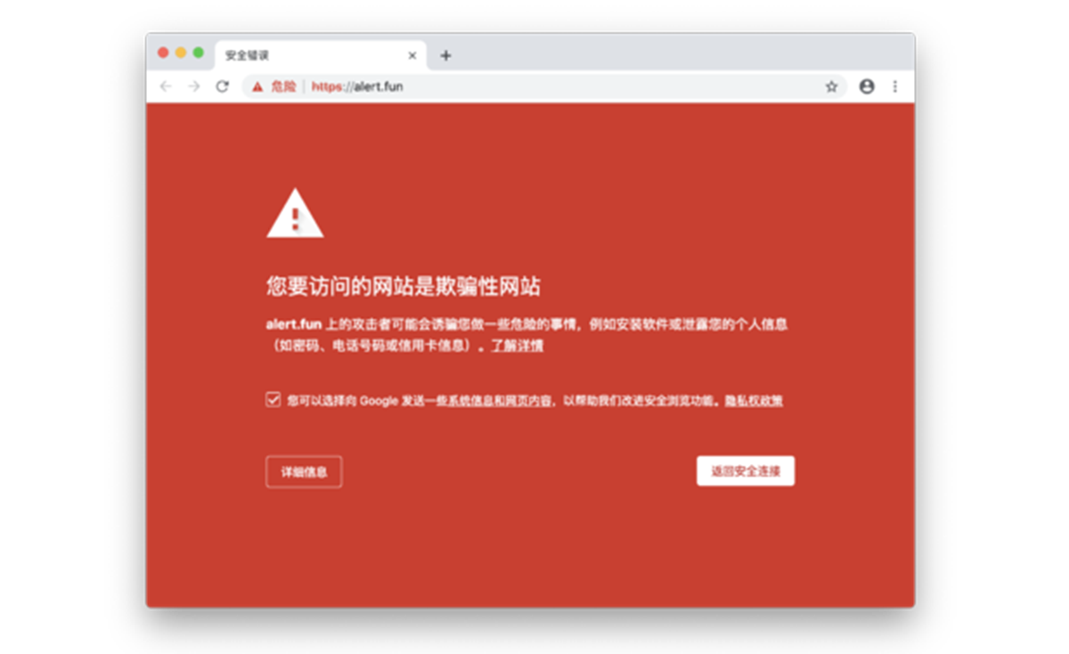This screenshot has width=1069, height=654.
Task: Click the large white warning triangle image
Action: pos(295,213)
